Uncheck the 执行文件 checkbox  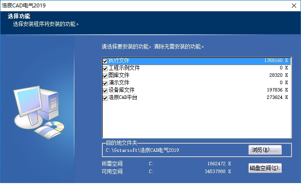point(105,61)
